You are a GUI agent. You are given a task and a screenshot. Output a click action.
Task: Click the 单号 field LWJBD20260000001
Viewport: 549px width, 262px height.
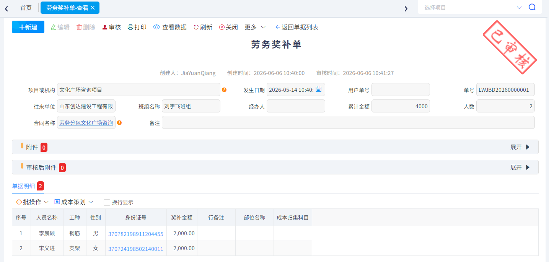coord(505,90)
